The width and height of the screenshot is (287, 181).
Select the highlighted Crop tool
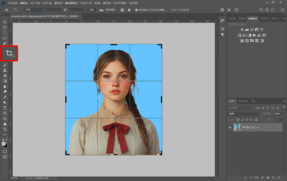(9, 53)
